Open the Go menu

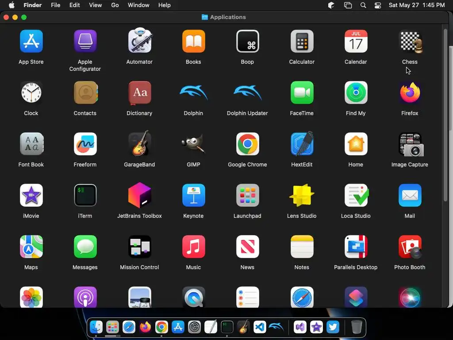click(x=115, y=5)
